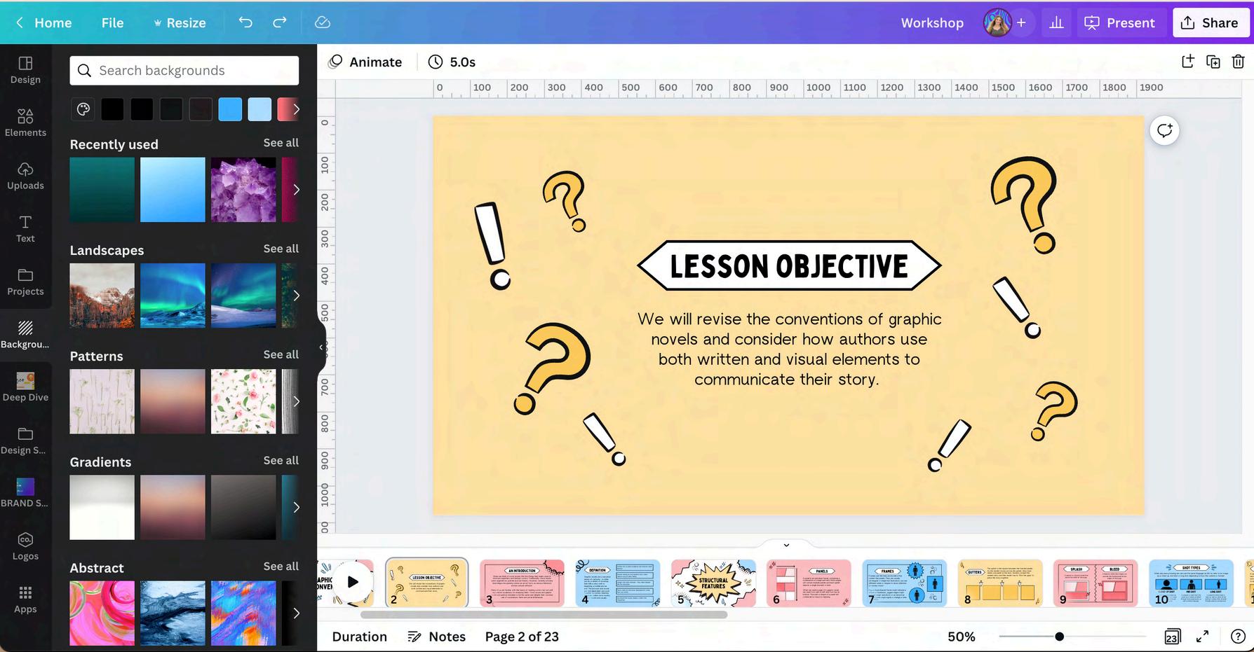
Task: Click the thumbnail strip horizontal scrollbar
Action: (x=544, y=615)
